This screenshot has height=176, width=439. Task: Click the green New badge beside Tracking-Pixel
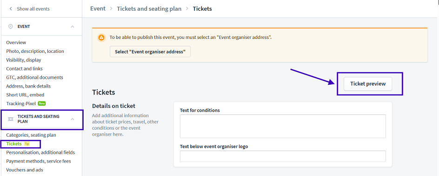(x=42, y=103)
